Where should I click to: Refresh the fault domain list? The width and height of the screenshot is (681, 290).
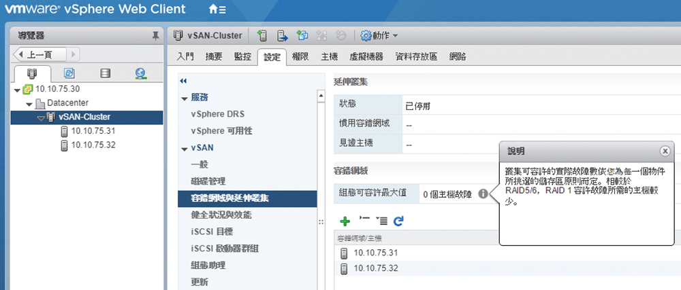pos(398,221)
